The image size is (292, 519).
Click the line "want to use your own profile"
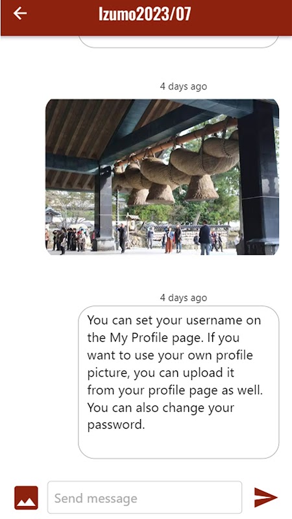[x=170, y=356]
